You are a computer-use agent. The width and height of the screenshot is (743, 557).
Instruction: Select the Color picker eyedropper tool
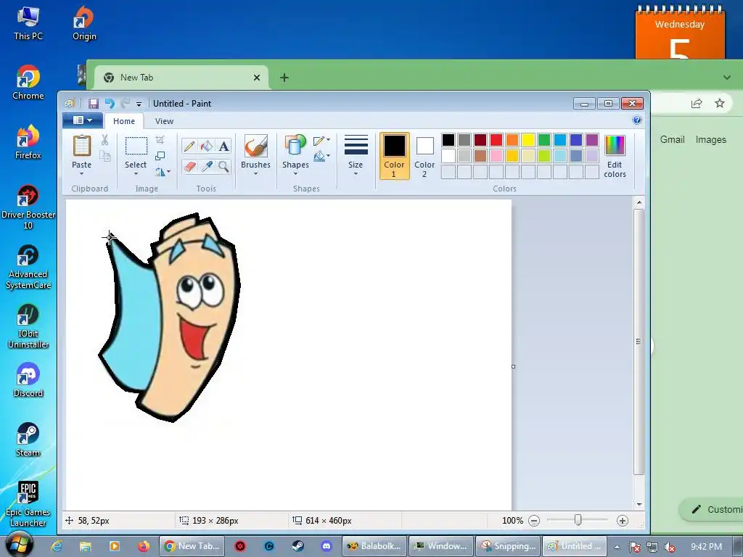[x=207, y=166]
